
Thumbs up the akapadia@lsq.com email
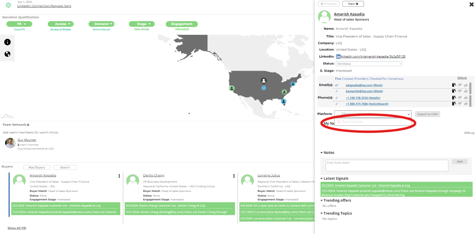click(466, 85)
